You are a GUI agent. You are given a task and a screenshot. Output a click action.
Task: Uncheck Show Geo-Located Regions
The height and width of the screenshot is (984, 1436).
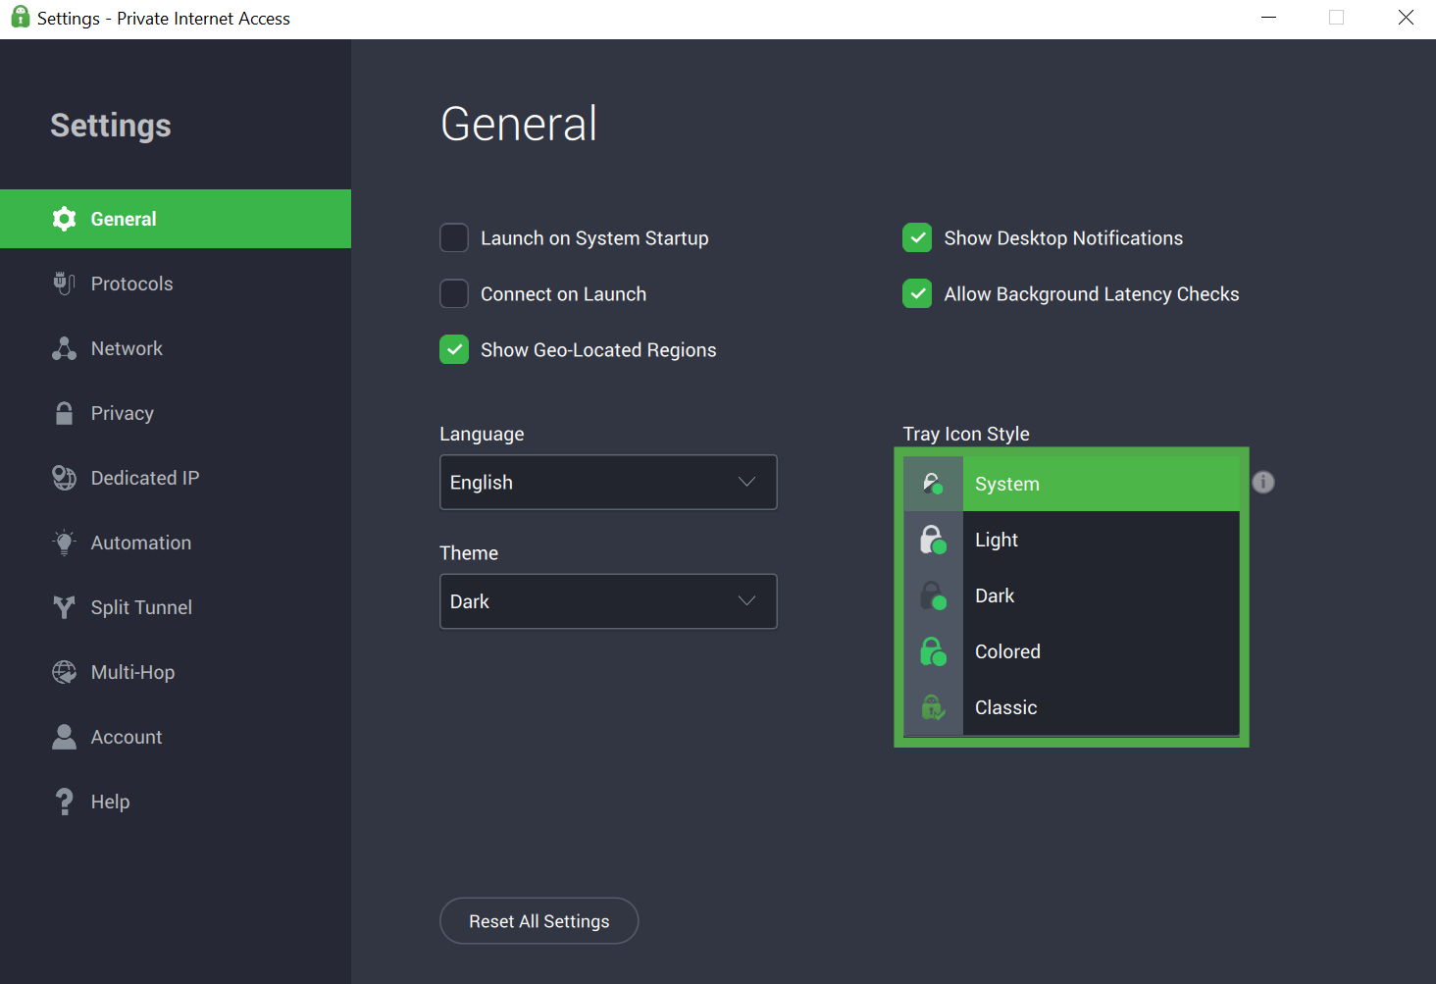[x=454, y=349]
